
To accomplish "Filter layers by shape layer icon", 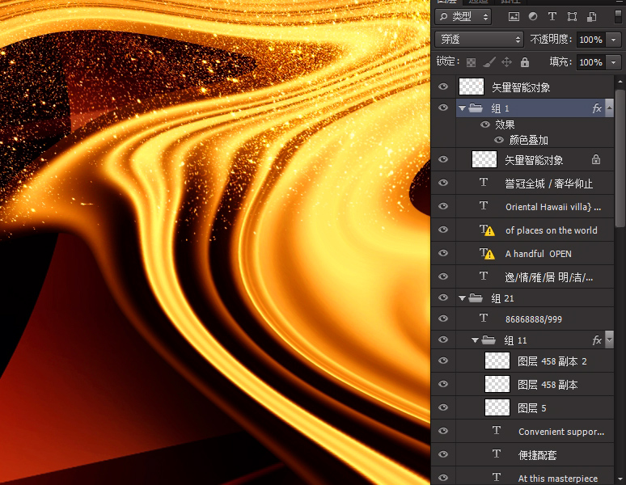I will [572, 17].
